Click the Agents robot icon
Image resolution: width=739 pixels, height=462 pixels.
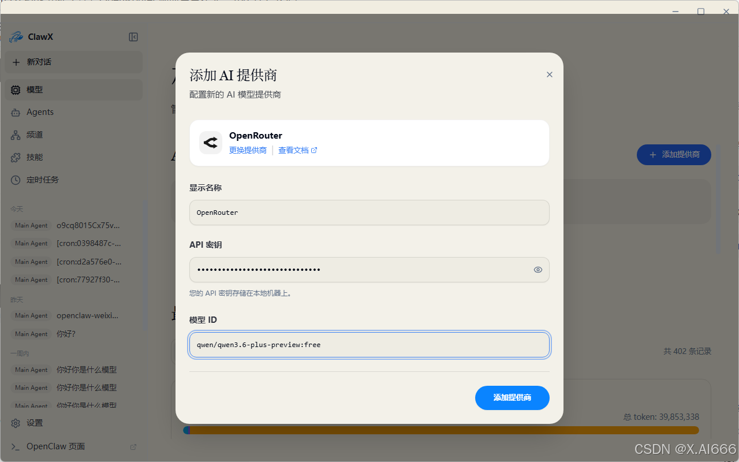click(16, 112)
